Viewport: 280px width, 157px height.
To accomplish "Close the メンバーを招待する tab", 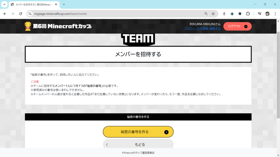I will (56, 4).
